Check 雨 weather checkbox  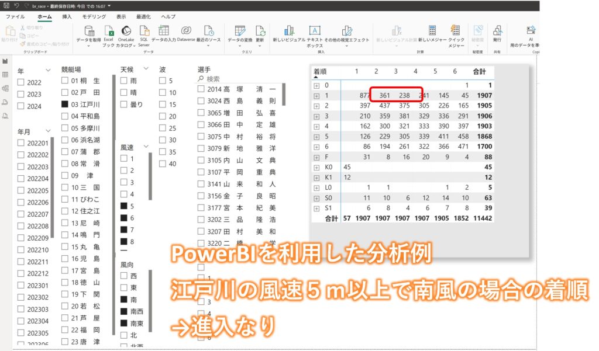coord(124,81)
